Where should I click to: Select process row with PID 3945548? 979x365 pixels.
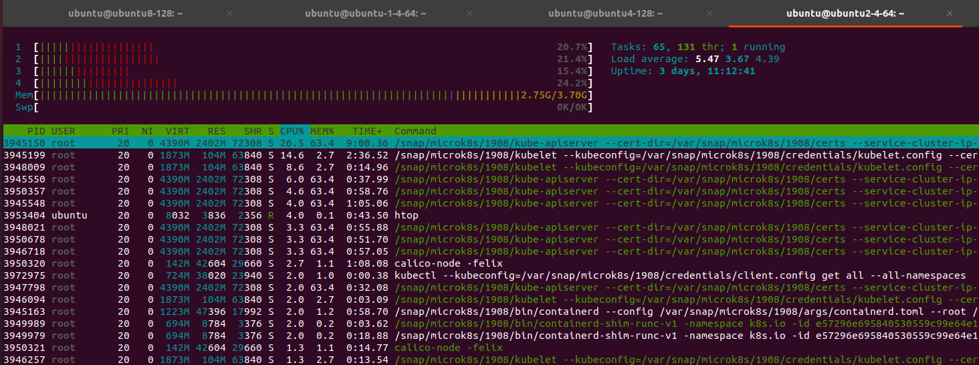click(x=491, y=203)
